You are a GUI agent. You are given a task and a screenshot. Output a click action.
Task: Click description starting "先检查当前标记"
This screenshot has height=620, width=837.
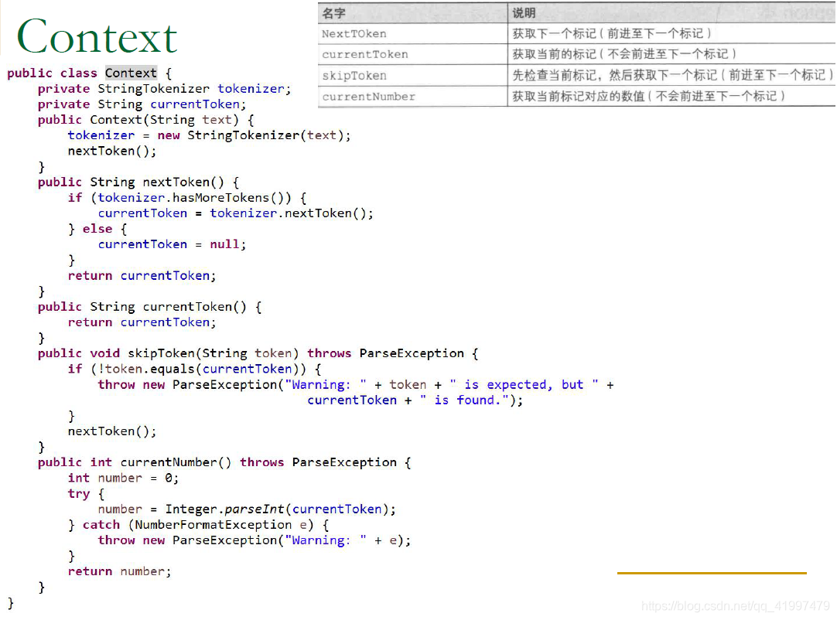coord(672,75)
